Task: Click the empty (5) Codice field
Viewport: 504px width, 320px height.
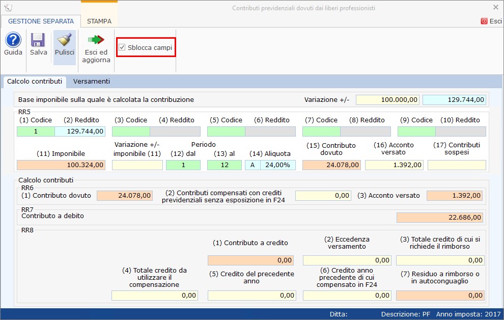Action: coord(226,131)
